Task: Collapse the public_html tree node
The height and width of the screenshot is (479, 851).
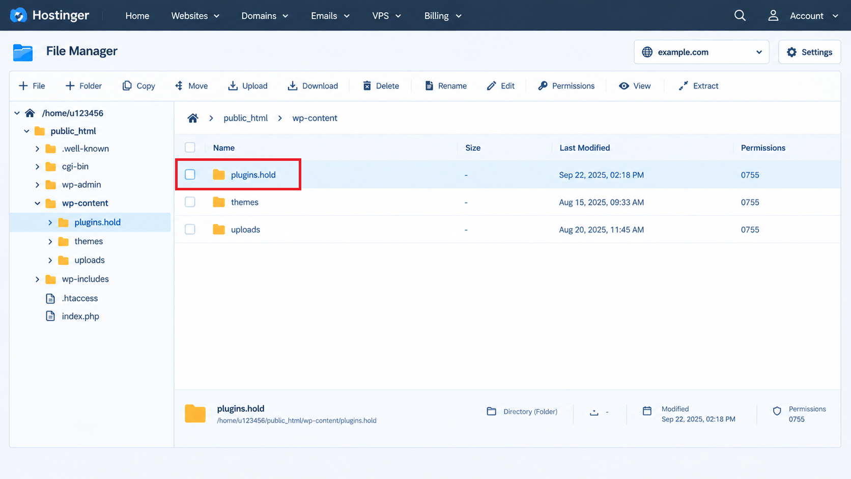Action: 26,131
